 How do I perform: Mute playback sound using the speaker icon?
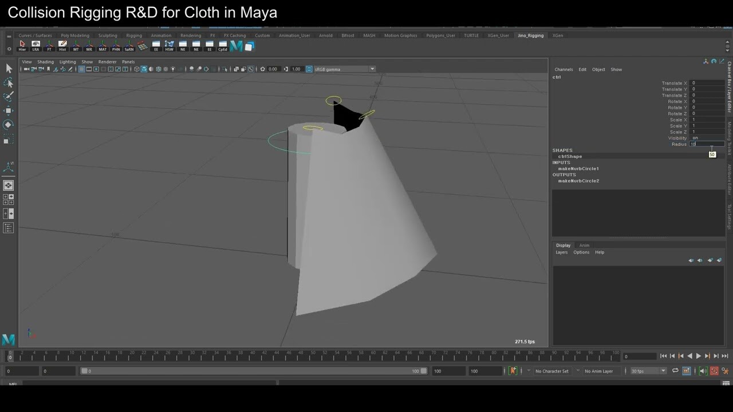[x=703, y=371]
